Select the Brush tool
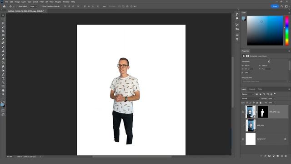Screen dimensions: 291x164 click(x=3, y=46)
